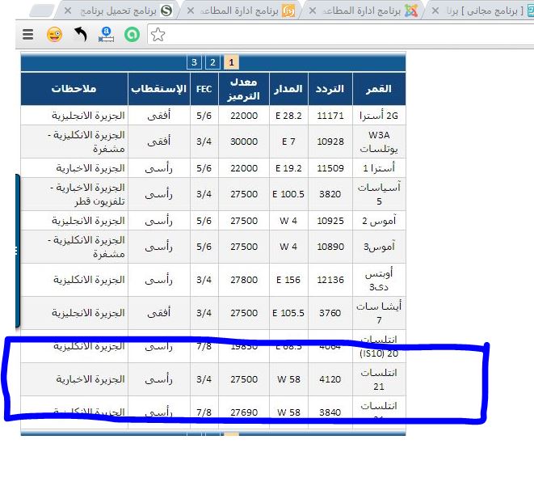Select frequency 3760 cell
The height and width of the screenshot is (503, 534).
tap(330, 313)
